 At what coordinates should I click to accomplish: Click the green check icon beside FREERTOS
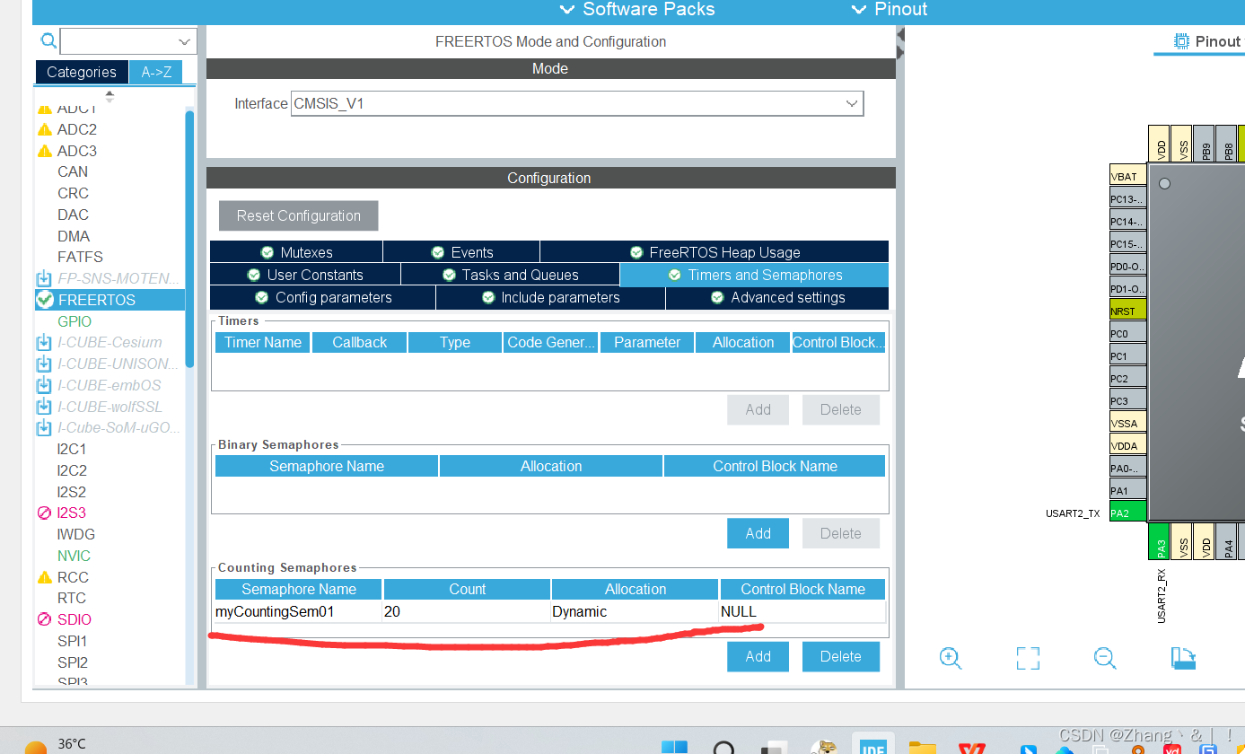point(45,300)
